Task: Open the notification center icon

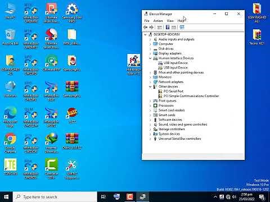Action: [x=262, y=197]
